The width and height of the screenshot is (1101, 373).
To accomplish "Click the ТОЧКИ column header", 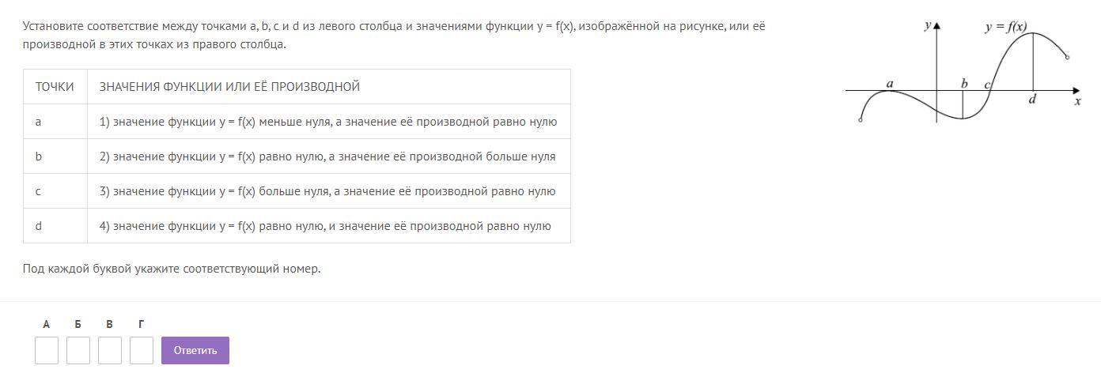I will click(x=55, y=87).
